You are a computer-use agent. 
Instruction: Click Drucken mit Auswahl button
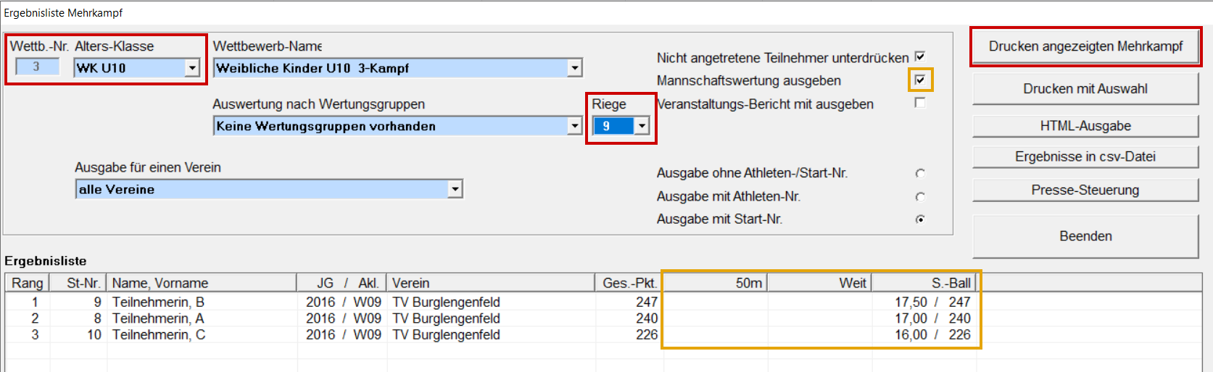click(1085, 89)
